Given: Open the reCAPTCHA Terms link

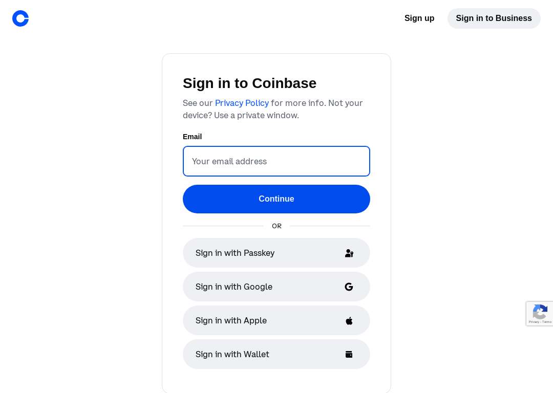Looking at the screenshot, I should click(547, 322).
